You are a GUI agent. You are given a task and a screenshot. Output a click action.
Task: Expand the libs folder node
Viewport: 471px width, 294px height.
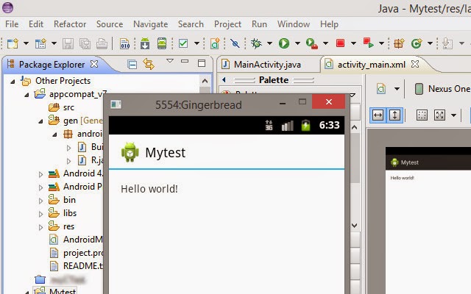coord(40,214)
